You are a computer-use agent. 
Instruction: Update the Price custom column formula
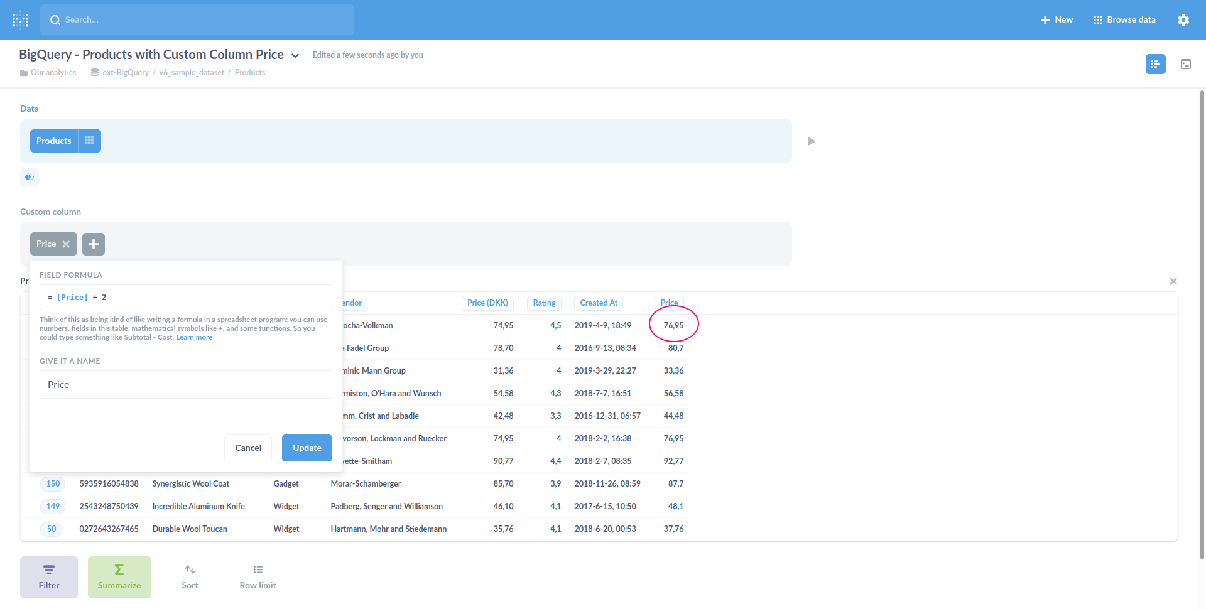tap(307, 448)
